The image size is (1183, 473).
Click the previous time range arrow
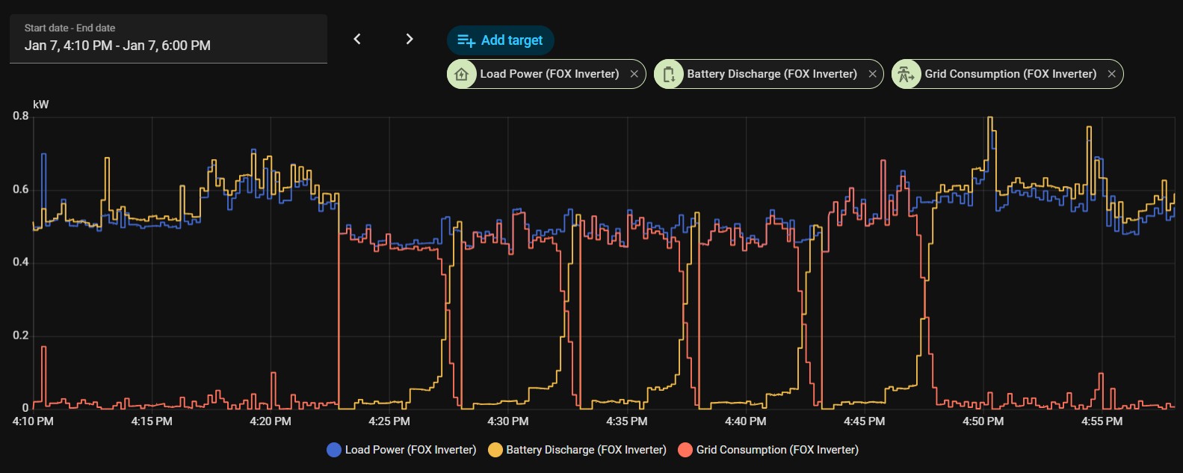pyautogui.click(x=357, y=39)
